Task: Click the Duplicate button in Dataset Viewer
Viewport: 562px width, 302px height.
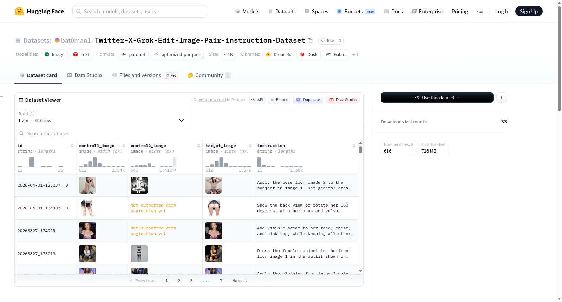Action: click(308, 100)
